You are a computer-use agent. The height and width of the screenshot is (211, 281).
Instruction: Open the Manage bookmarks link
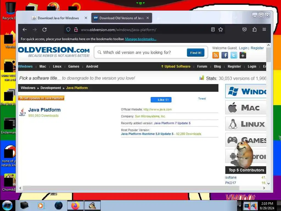(141, 39)
